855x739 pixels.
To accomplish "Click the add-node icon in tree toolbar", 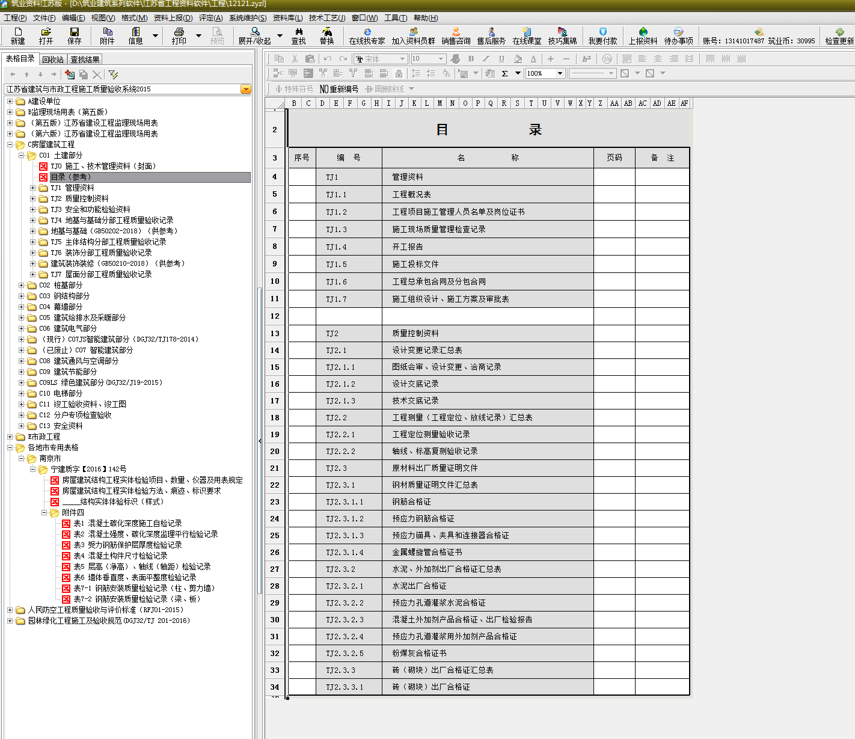I will (x=70, y=74).
